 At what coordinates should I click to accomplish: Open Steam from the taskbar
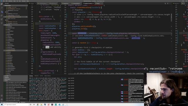point(45,105)
